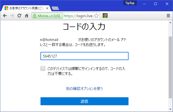Bookmark the page with the star icon
The image size is (173, 112).
(96, 16)
